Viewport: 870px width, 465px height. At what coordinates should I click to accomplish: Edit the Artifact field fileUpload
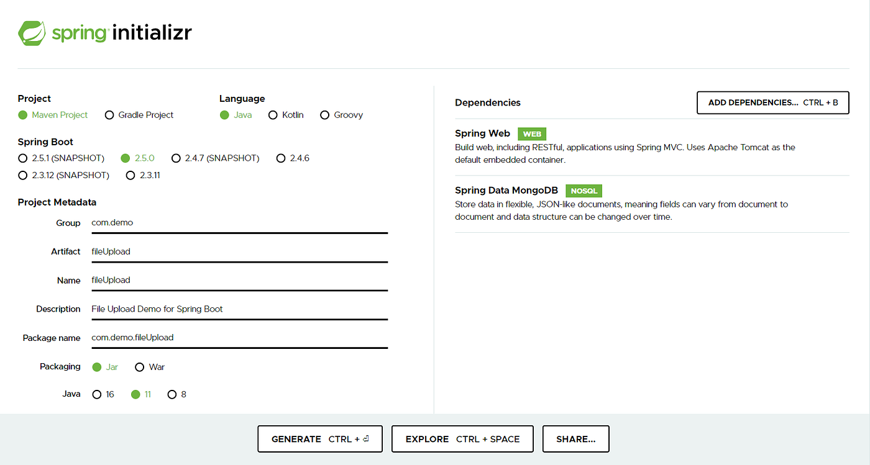point(239,251)
